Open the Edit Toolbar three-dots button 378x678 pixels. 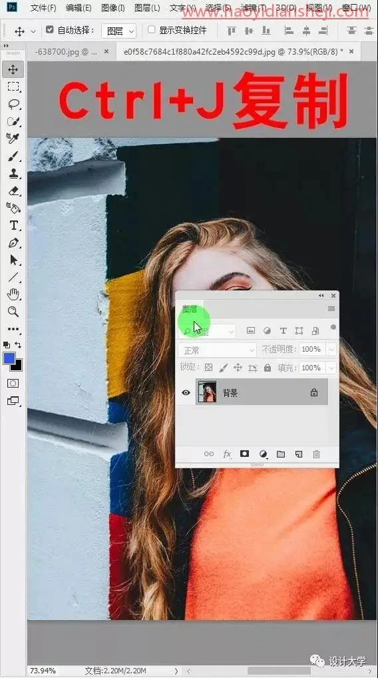(13, 329)
